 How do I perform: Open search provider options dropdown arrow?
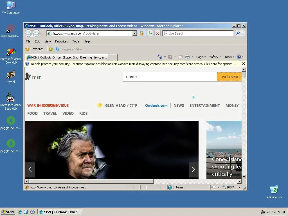tap(243, 33)
